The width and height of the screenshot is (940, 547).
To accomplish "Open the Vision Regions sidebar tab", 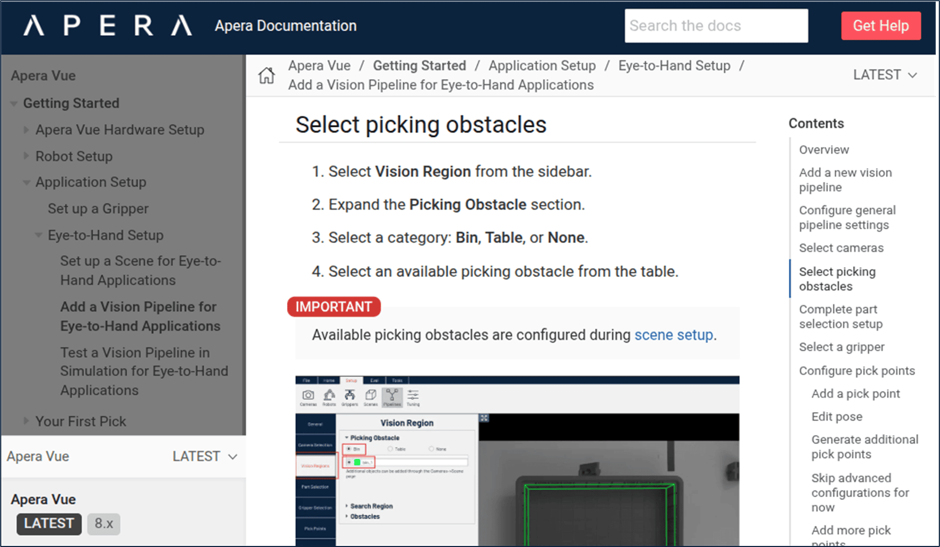I will pos(316,466).
